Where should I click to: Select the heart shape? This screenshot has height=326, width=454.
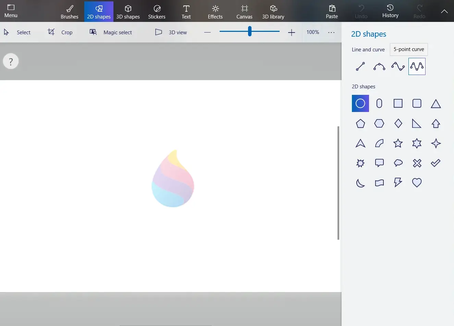[x=417, y=183]
